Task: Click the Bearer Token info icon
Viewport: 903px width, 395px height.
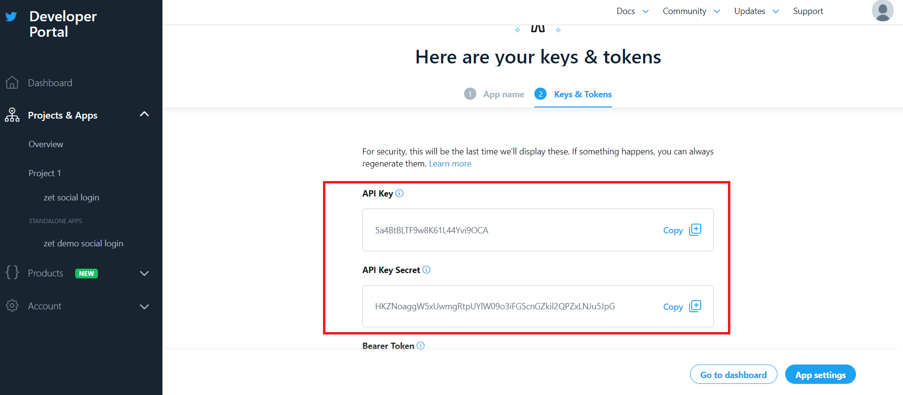Action: point(420,345)
